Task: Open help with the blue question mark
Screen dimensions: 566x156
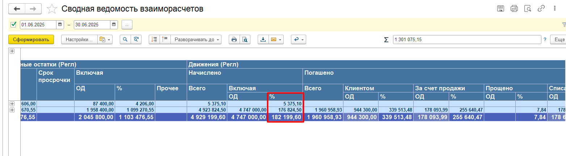Action: click(545, 40)
